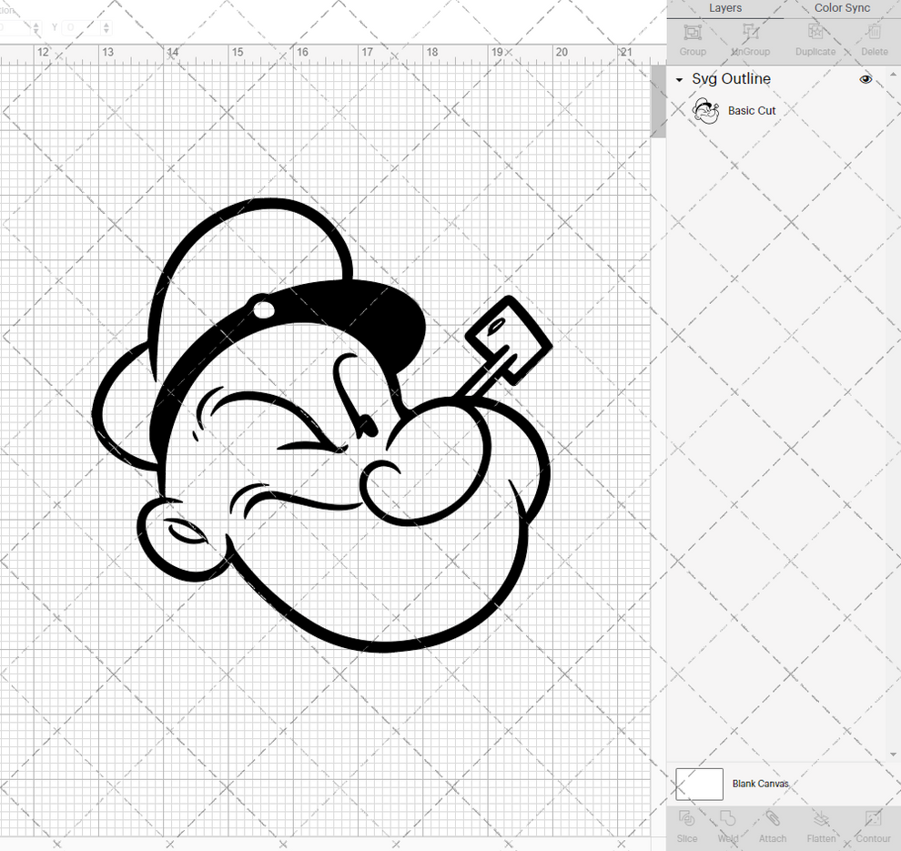Image resolution: width=901 pixels, height=851 pixels.
Task: Select the Layers tab
Action: click(725, 8)
